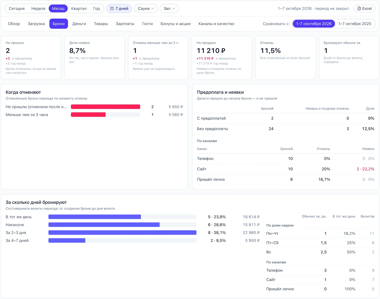Image resolution: width=380 pixels, height=299 pixels.
Task: Open the 7 дней date range picker
Action: (119, 8)
